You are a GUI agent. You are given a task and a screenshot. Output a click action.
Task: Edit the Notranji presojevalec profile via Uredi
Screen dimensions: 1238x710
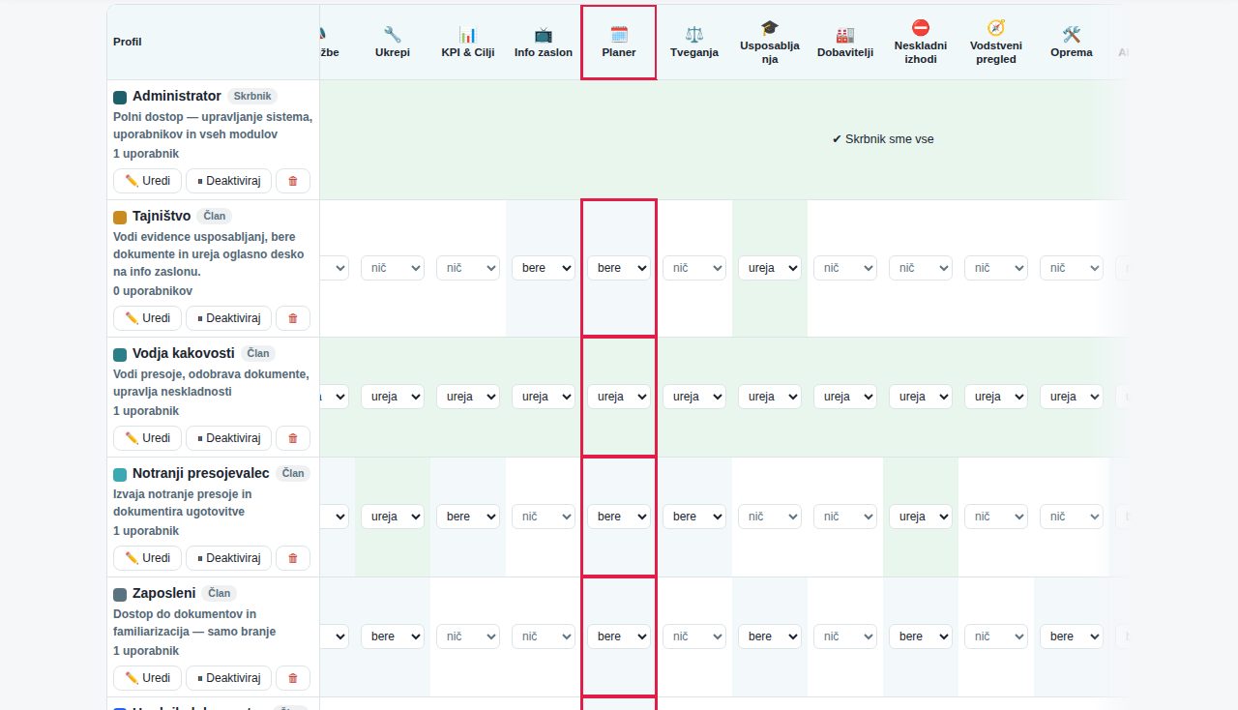tap(147, 558)
